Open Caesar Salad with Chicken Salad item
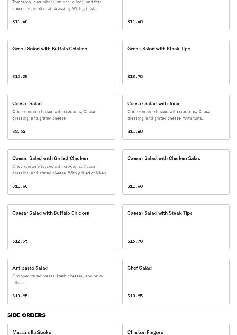 176,172
